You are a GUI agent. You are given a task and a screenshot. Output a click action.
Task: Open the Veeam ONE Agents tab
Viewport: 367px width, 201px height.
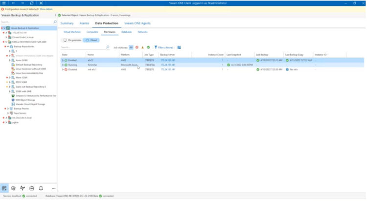(x=138, y=23)
